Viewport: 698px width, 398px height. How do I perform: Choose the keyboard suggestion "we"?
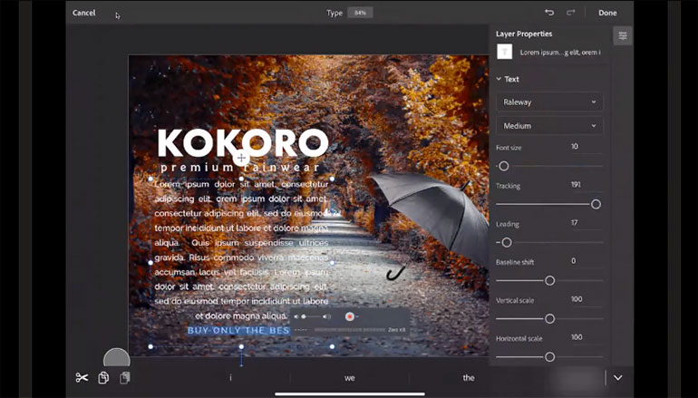pos(350,378)
